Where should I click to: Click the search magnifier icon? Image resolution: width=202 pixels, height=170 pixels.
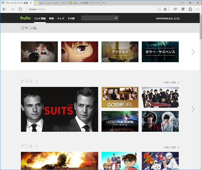click(x=116, y=18)
